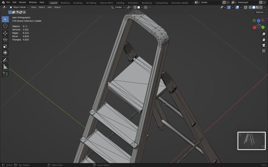
Task: Open the Object Mode dropdown
Action: pyautogui.click(x=19, y=7)
